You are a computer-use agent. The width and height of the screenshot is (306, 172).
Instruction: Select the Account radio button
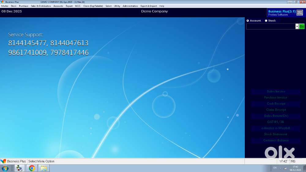248,21
